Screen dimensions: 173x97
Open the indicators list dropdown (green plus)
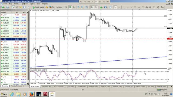(x=101, y=7)
